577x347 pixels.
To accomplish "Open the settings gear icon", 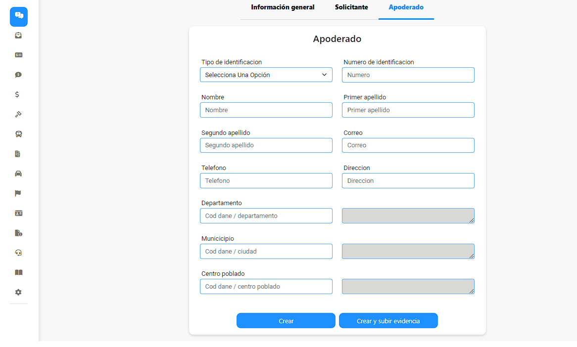I will [x=18, y=292].
